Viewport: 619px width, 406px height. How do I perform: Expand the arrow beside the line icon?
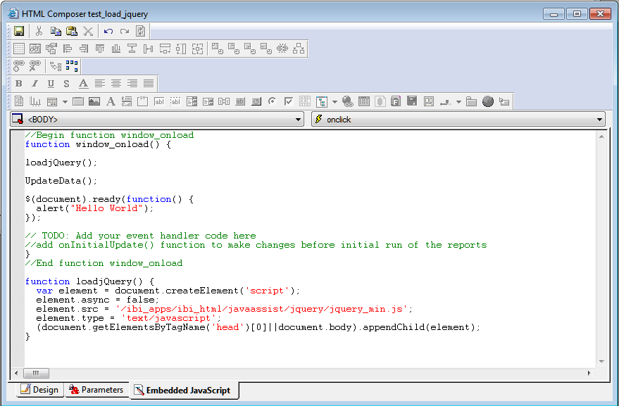[458, 102]
